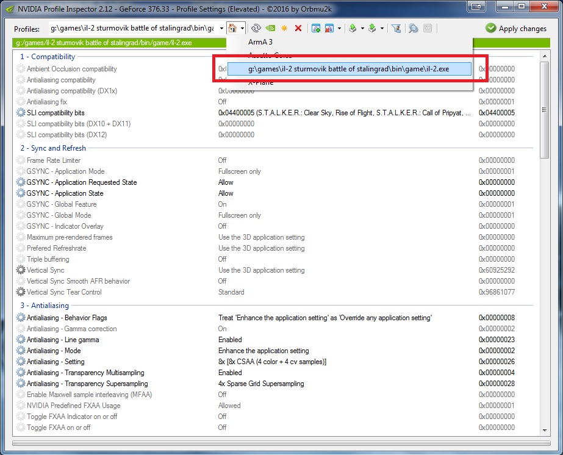Click the refresh profile icon in toolbar
This screenshot has height=455, width=563.
[x=256, y=28]
